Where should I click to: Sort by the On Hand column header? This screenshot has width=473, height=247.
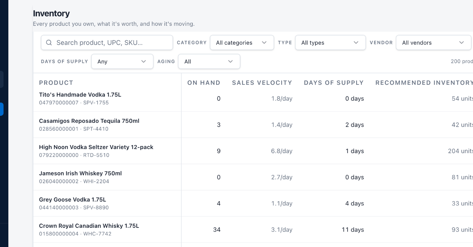[204, 83]
